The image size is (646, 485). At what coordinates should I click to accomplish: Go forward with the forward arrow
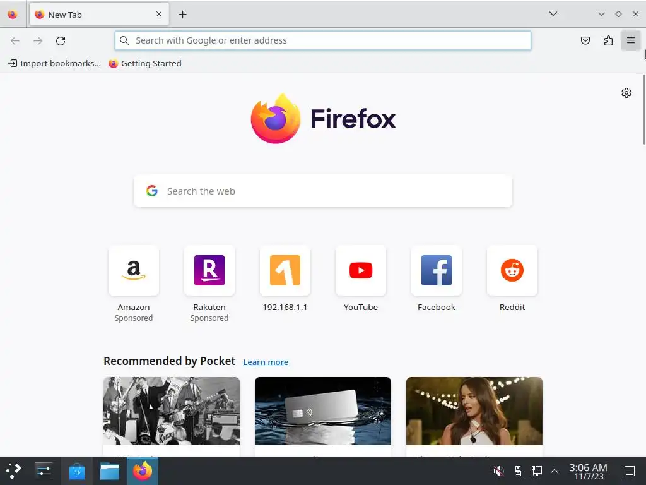click(x=38, y=40)
